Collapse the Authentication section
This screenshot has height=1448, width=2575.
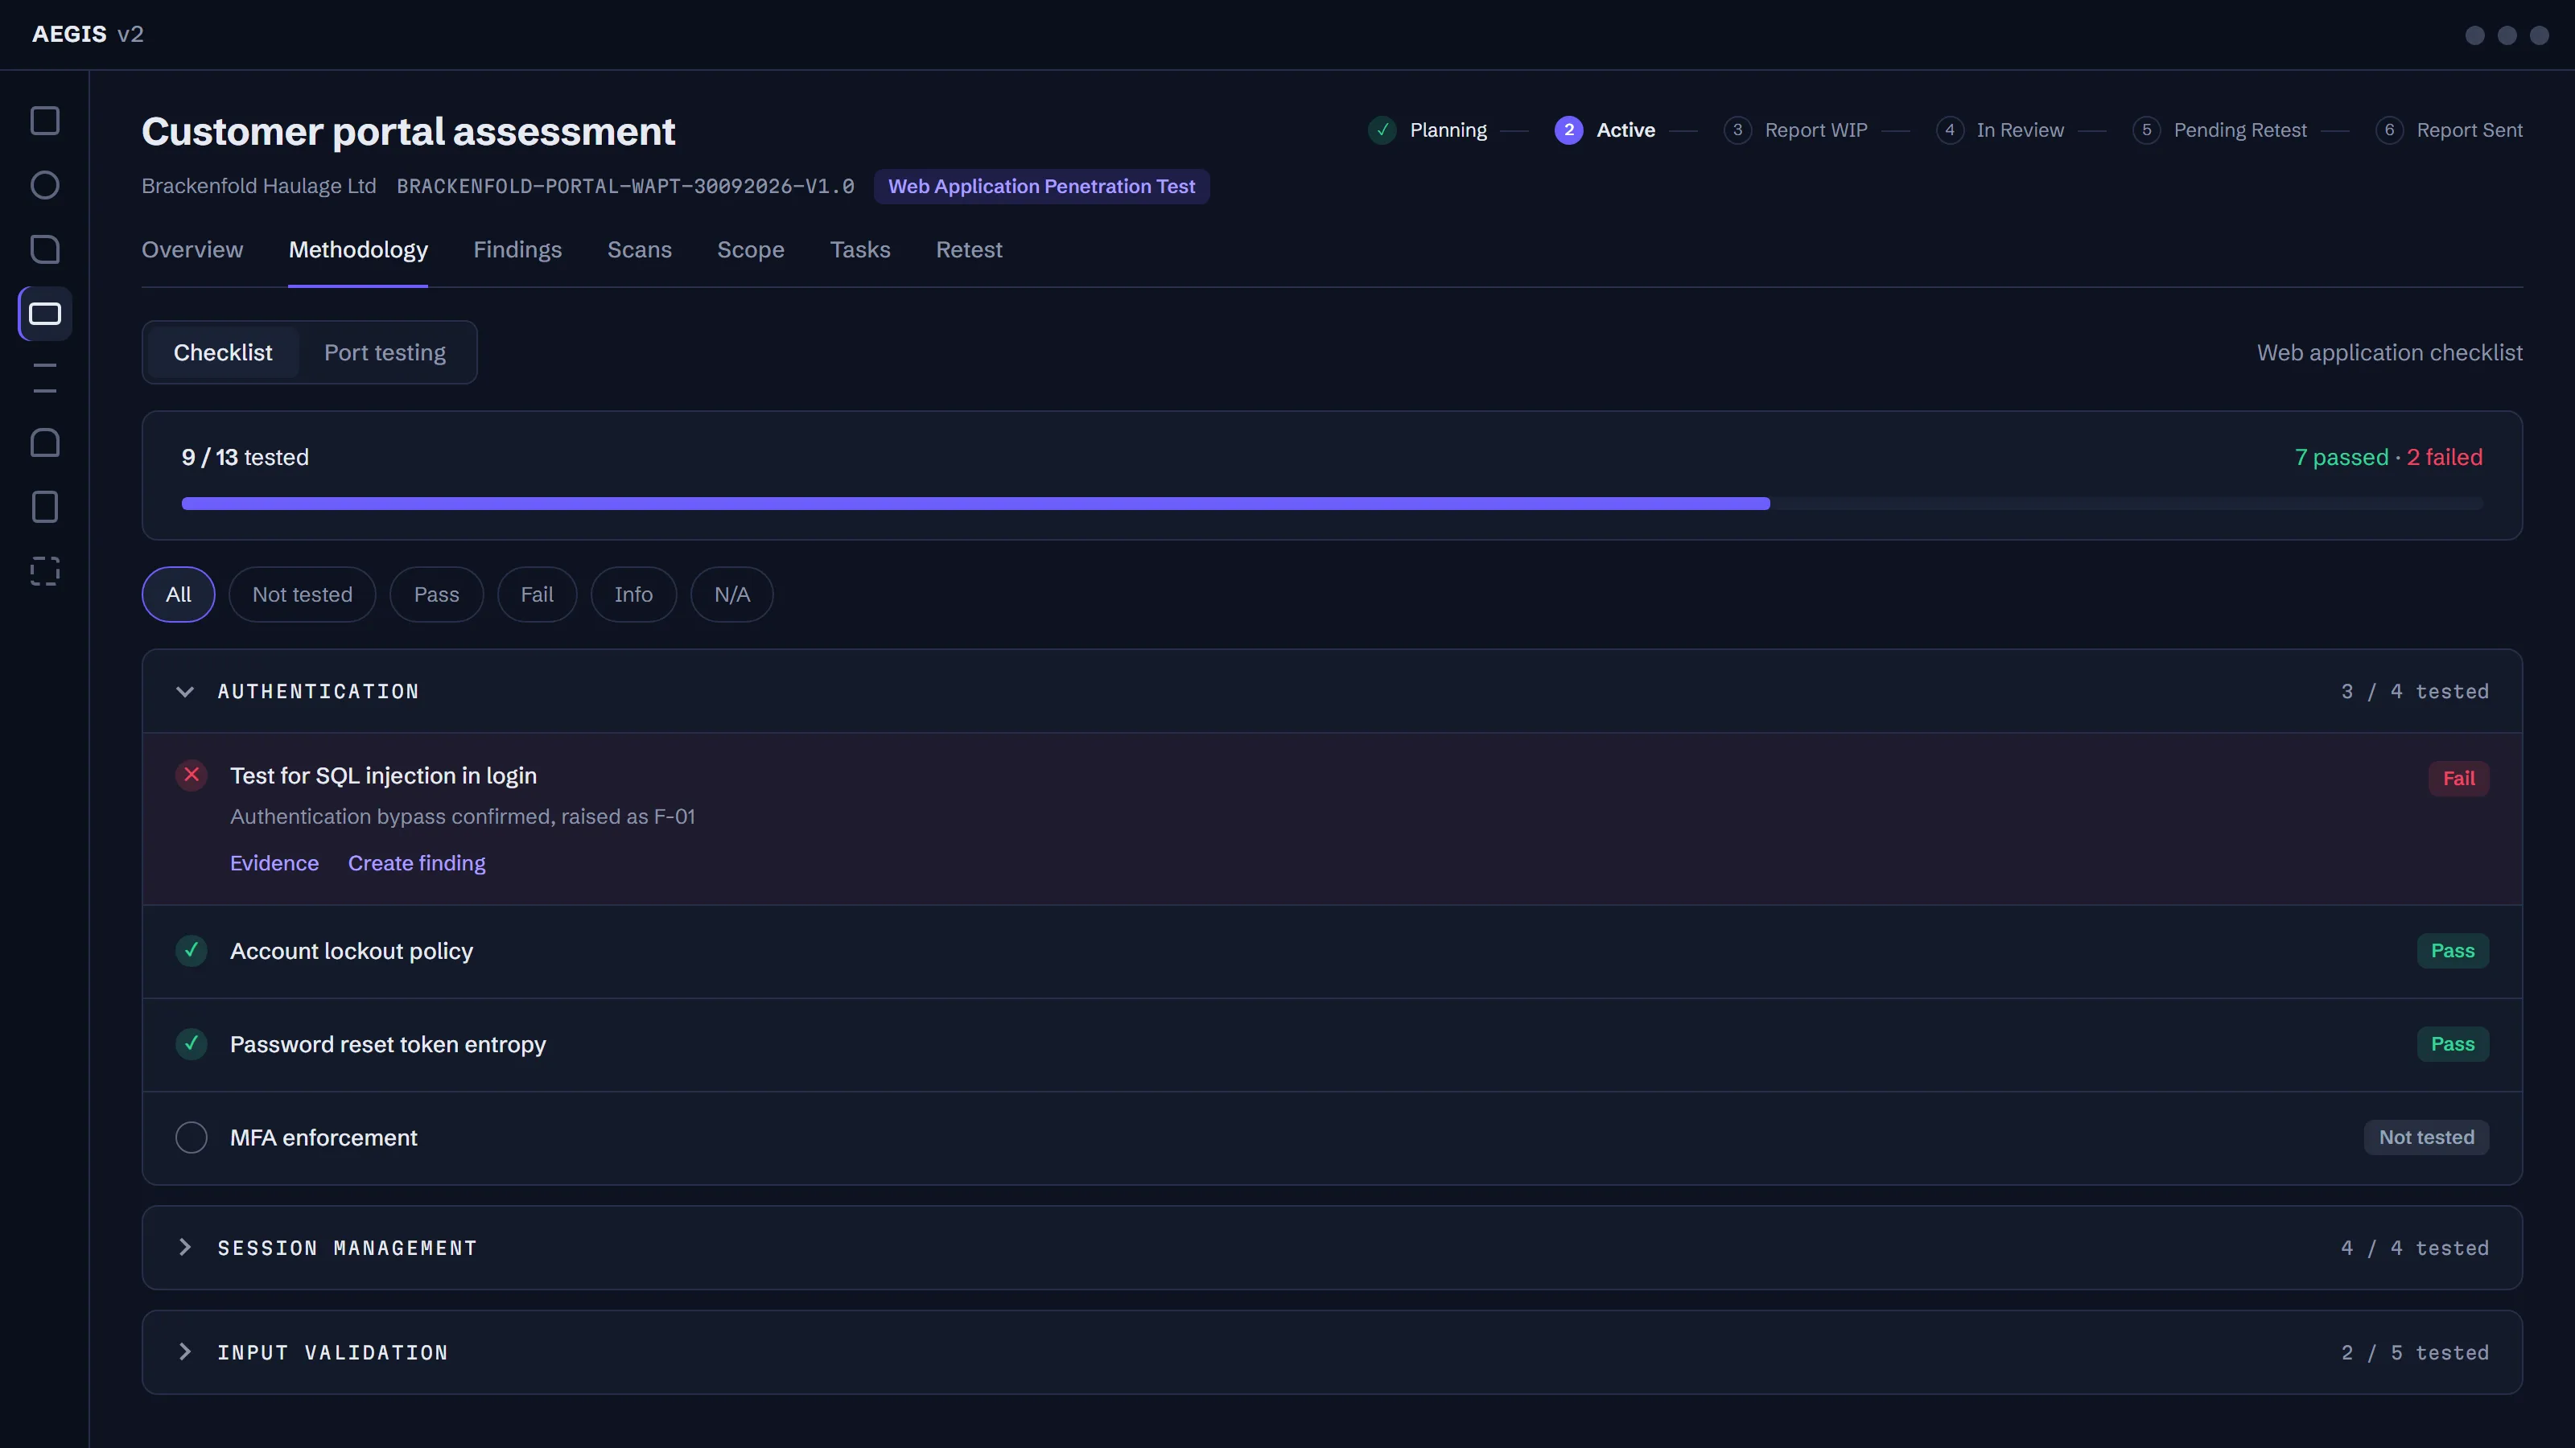(1332, 692)
